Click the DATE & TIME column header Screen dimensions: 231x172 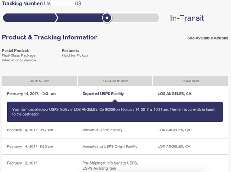39,81
